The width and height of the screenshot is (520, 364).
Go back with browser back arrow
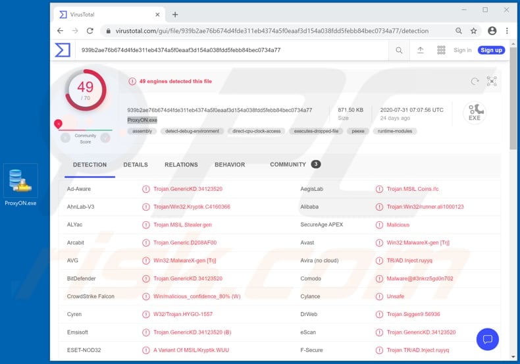click(60, 31)
